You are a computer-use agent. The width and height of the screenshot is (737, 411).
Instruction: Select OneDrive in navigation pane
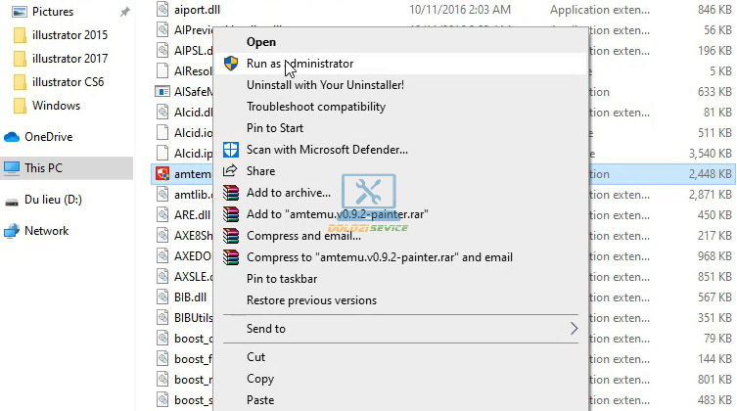point(48,137)
